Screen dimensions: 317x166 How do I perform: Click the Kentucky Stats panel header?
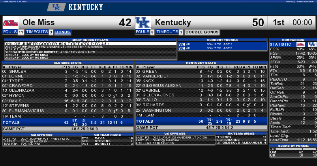click(x=201, y=63)
